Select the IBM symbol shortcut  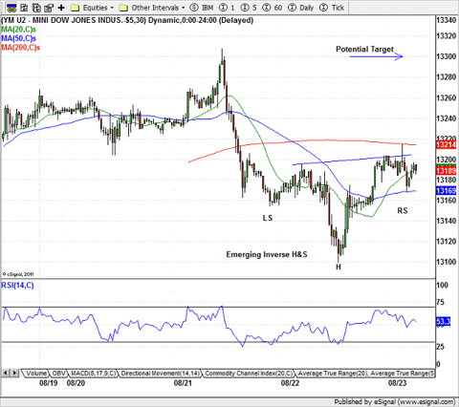[x=201, y=8]
